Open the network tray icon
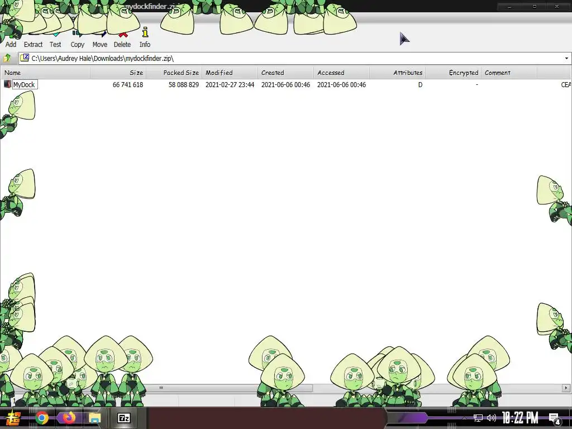Image resolution: width=572 pixels, height=429 pixels. tap(478, 418)
